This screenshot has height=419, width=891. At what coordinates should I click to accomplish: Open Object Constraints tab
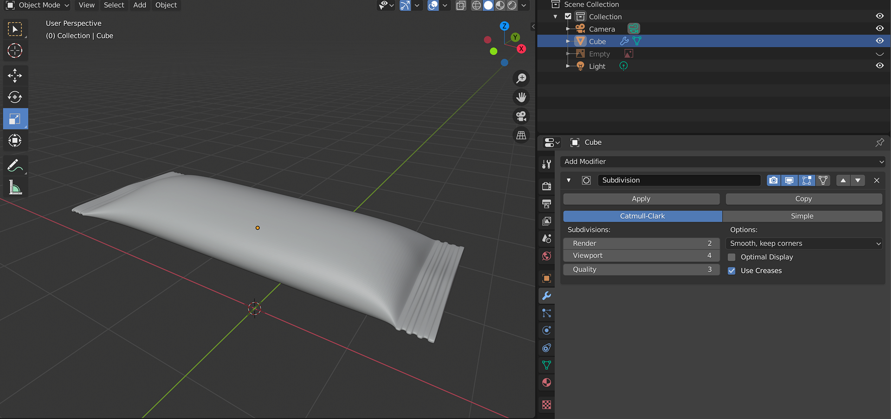pyautogui.click(x=547, y=348)
